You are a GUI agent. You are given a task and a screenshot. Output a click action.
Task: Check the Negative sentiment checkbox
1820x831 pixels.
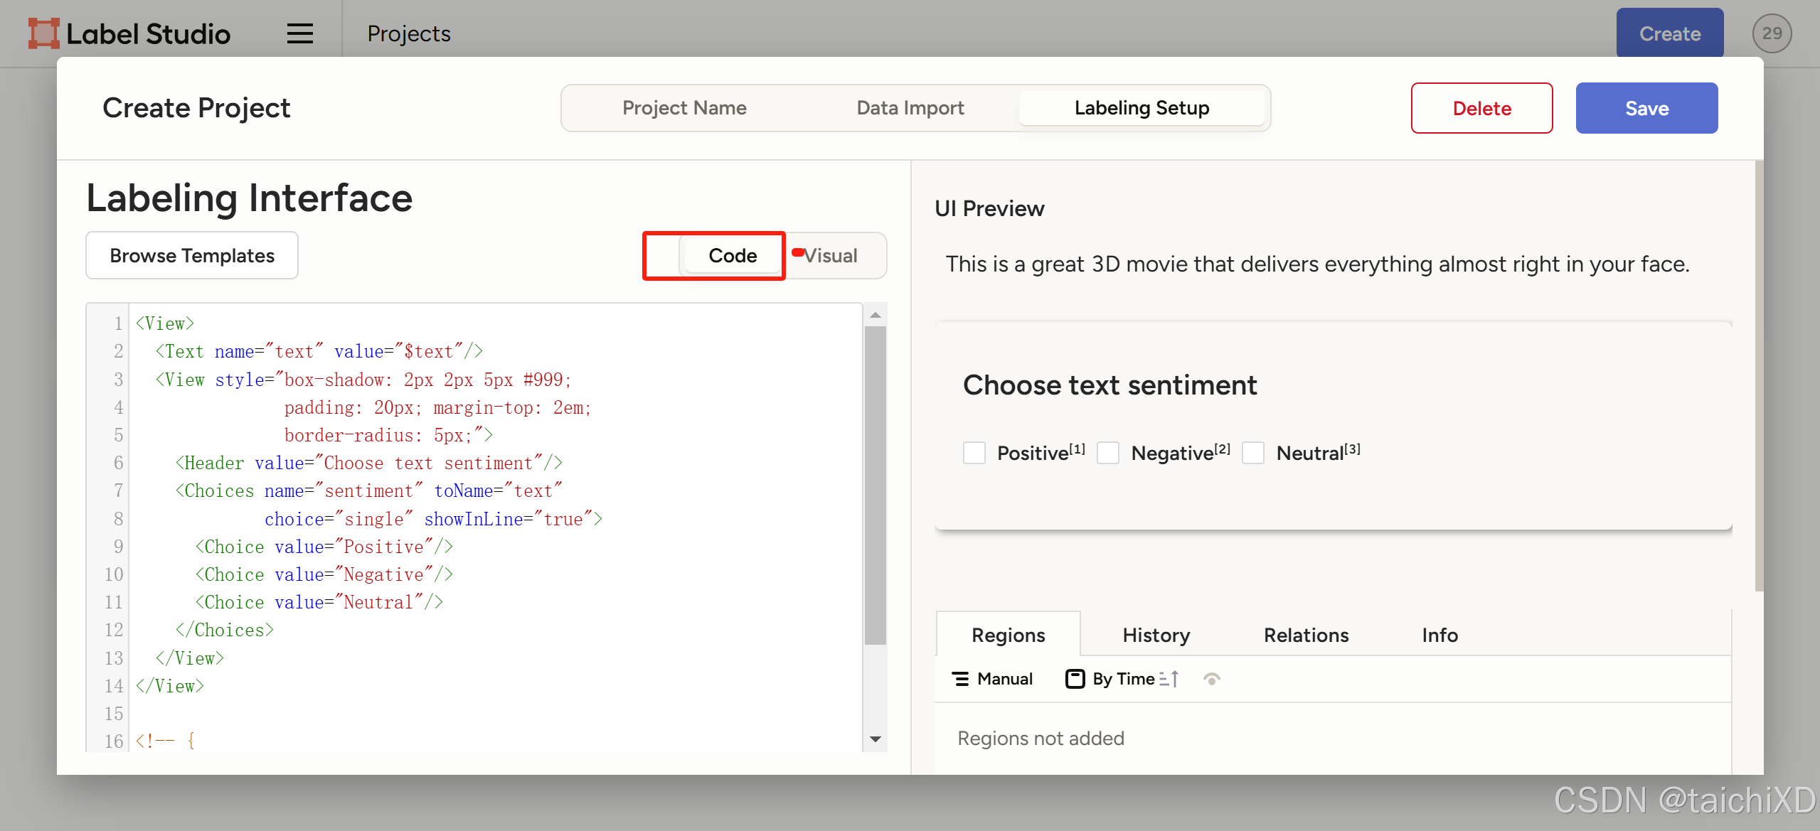click(1107, 453)
